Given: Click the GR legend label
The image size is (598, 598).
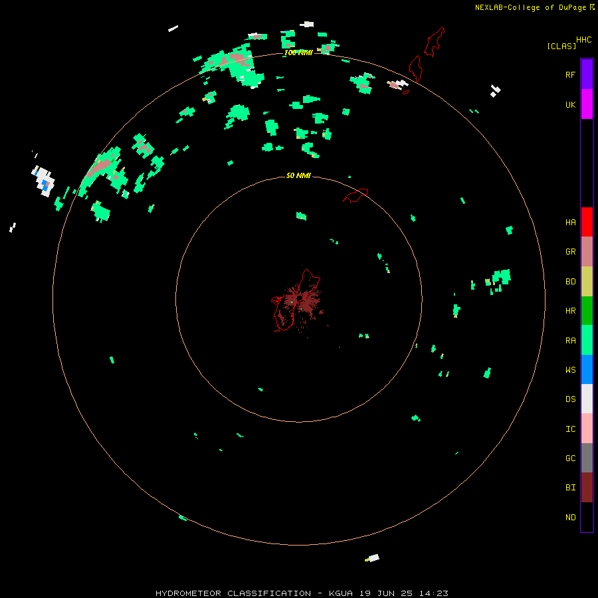Looking at the screenshot, I should pyautogui.click(x=570, y=252).
